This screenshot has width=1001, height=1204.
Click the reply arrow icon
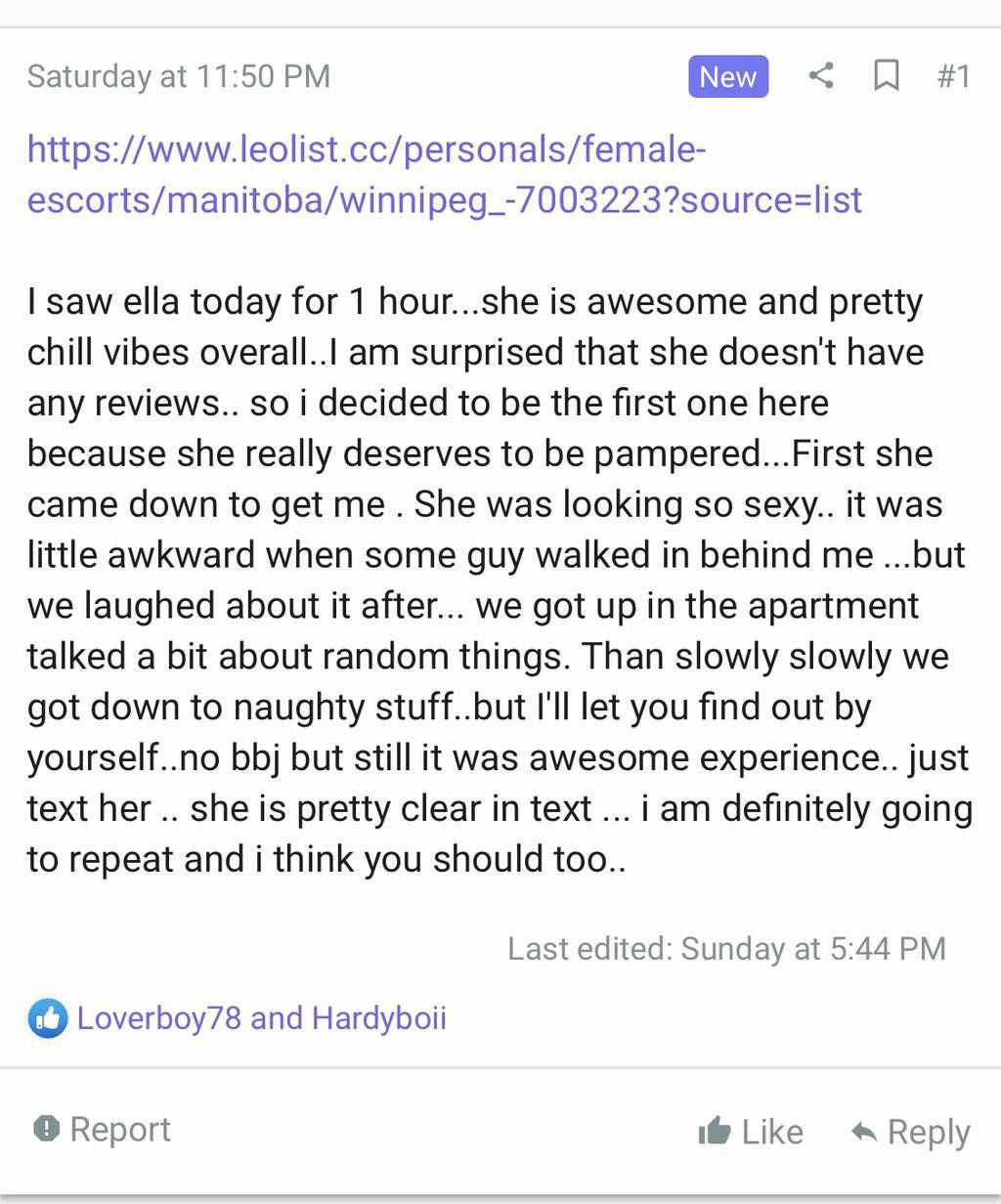point(863,1132)
